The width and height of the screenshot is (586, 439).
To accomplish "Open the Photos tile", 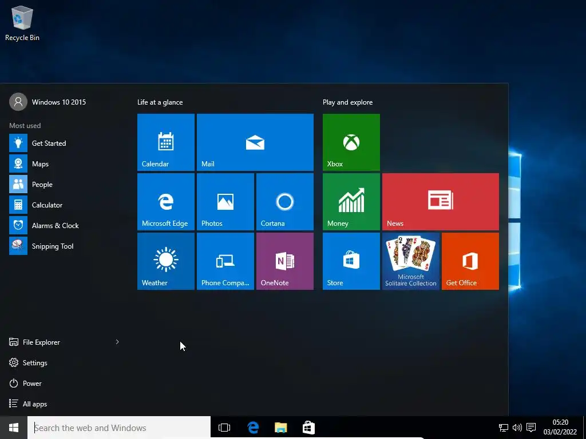I will click(x=225, y=202).
